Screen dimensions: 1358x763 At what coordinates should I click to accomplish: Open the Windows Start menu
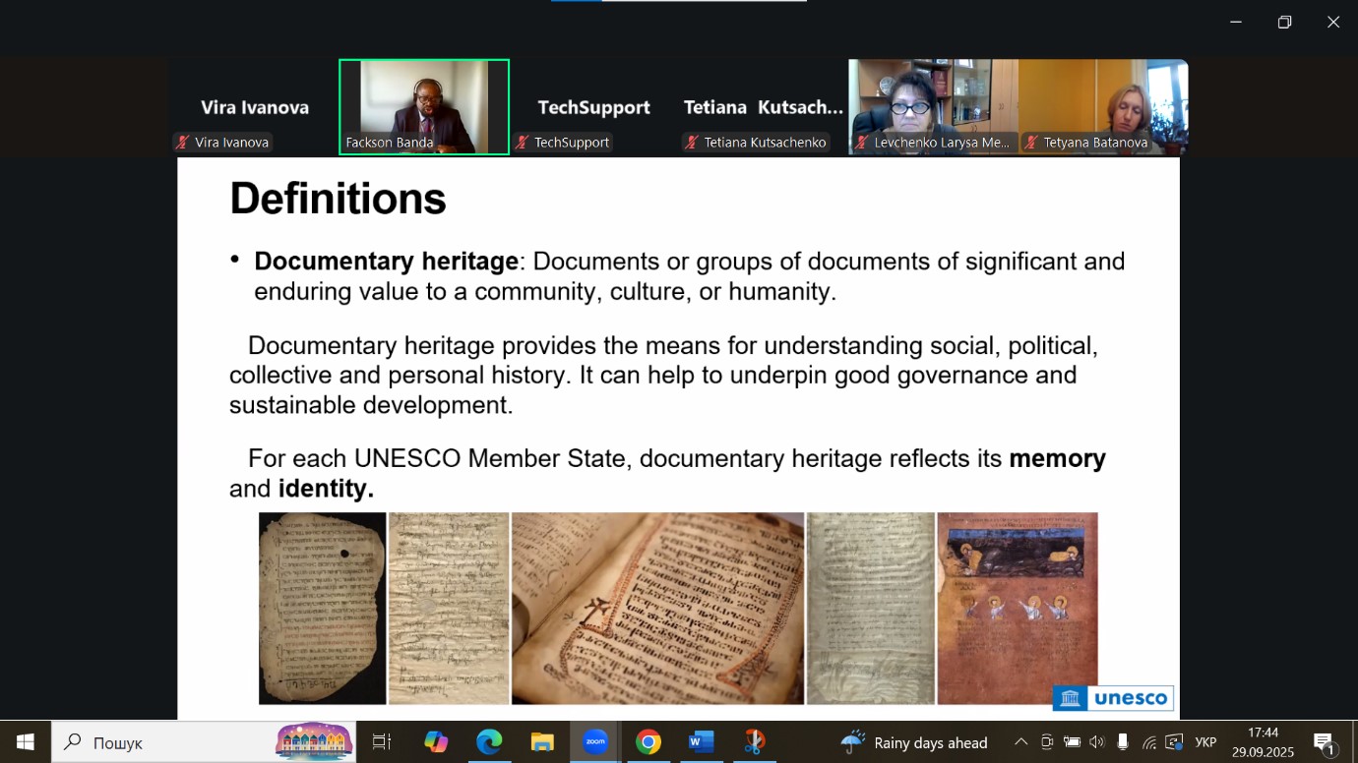point(26,742)
